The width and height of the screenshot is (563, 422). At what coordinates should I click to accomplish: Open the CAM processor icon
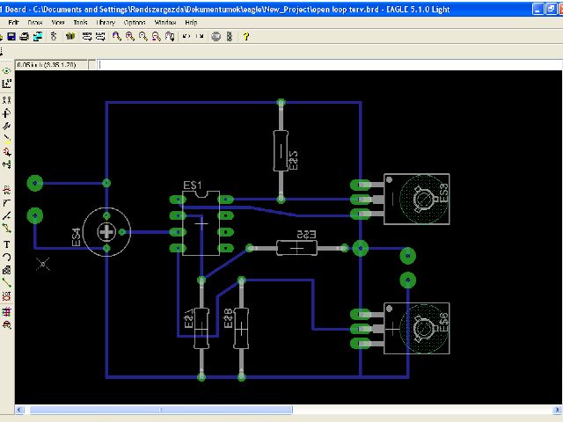point(38,36)
